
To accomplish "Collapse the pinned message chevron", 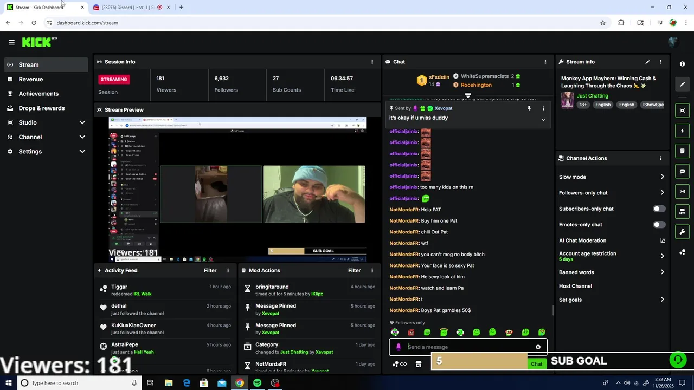I will [543, 120].
